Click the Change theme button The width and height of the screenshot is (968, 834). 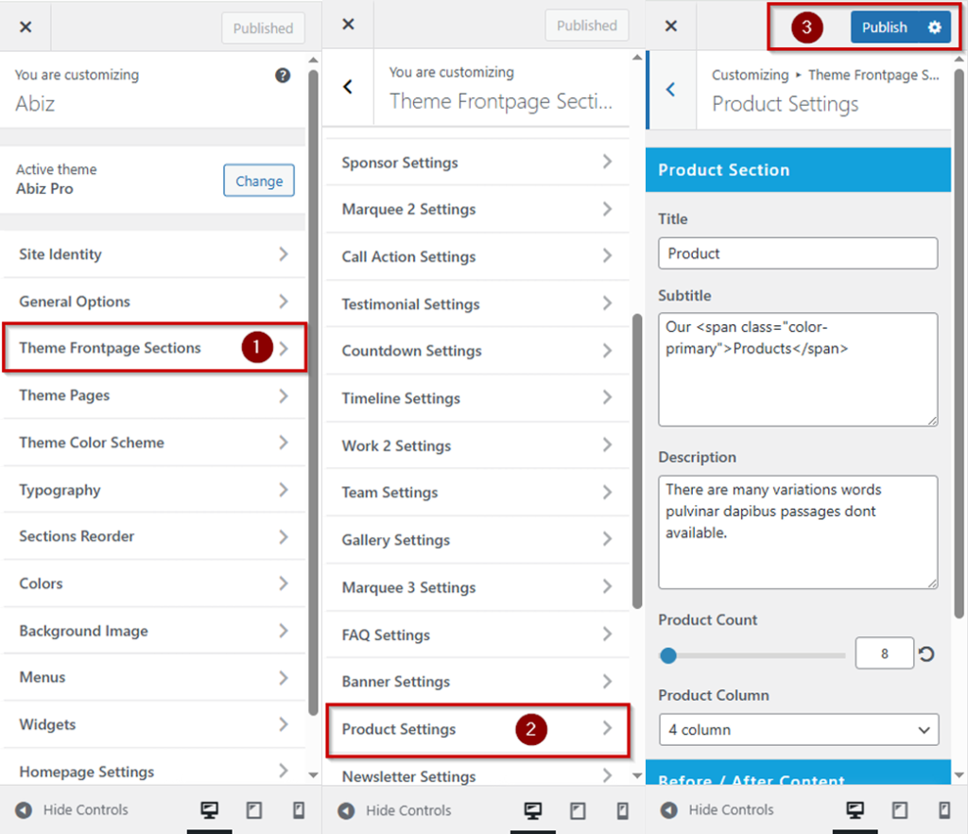pos(259,181)
